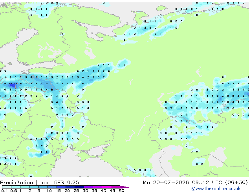Pick the legend swatch between 1 and 2
Viewport: 249px width, 192px height.
click(25, 187)
